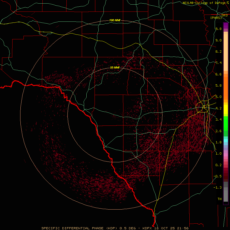Screen dimensions: 230x230
Task: Click the "1.0" color scale value
Action: pos(218,154)
